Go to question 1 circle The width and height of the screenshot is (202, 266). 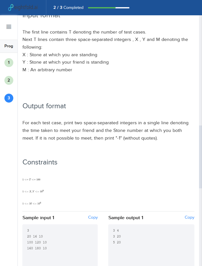9,63
